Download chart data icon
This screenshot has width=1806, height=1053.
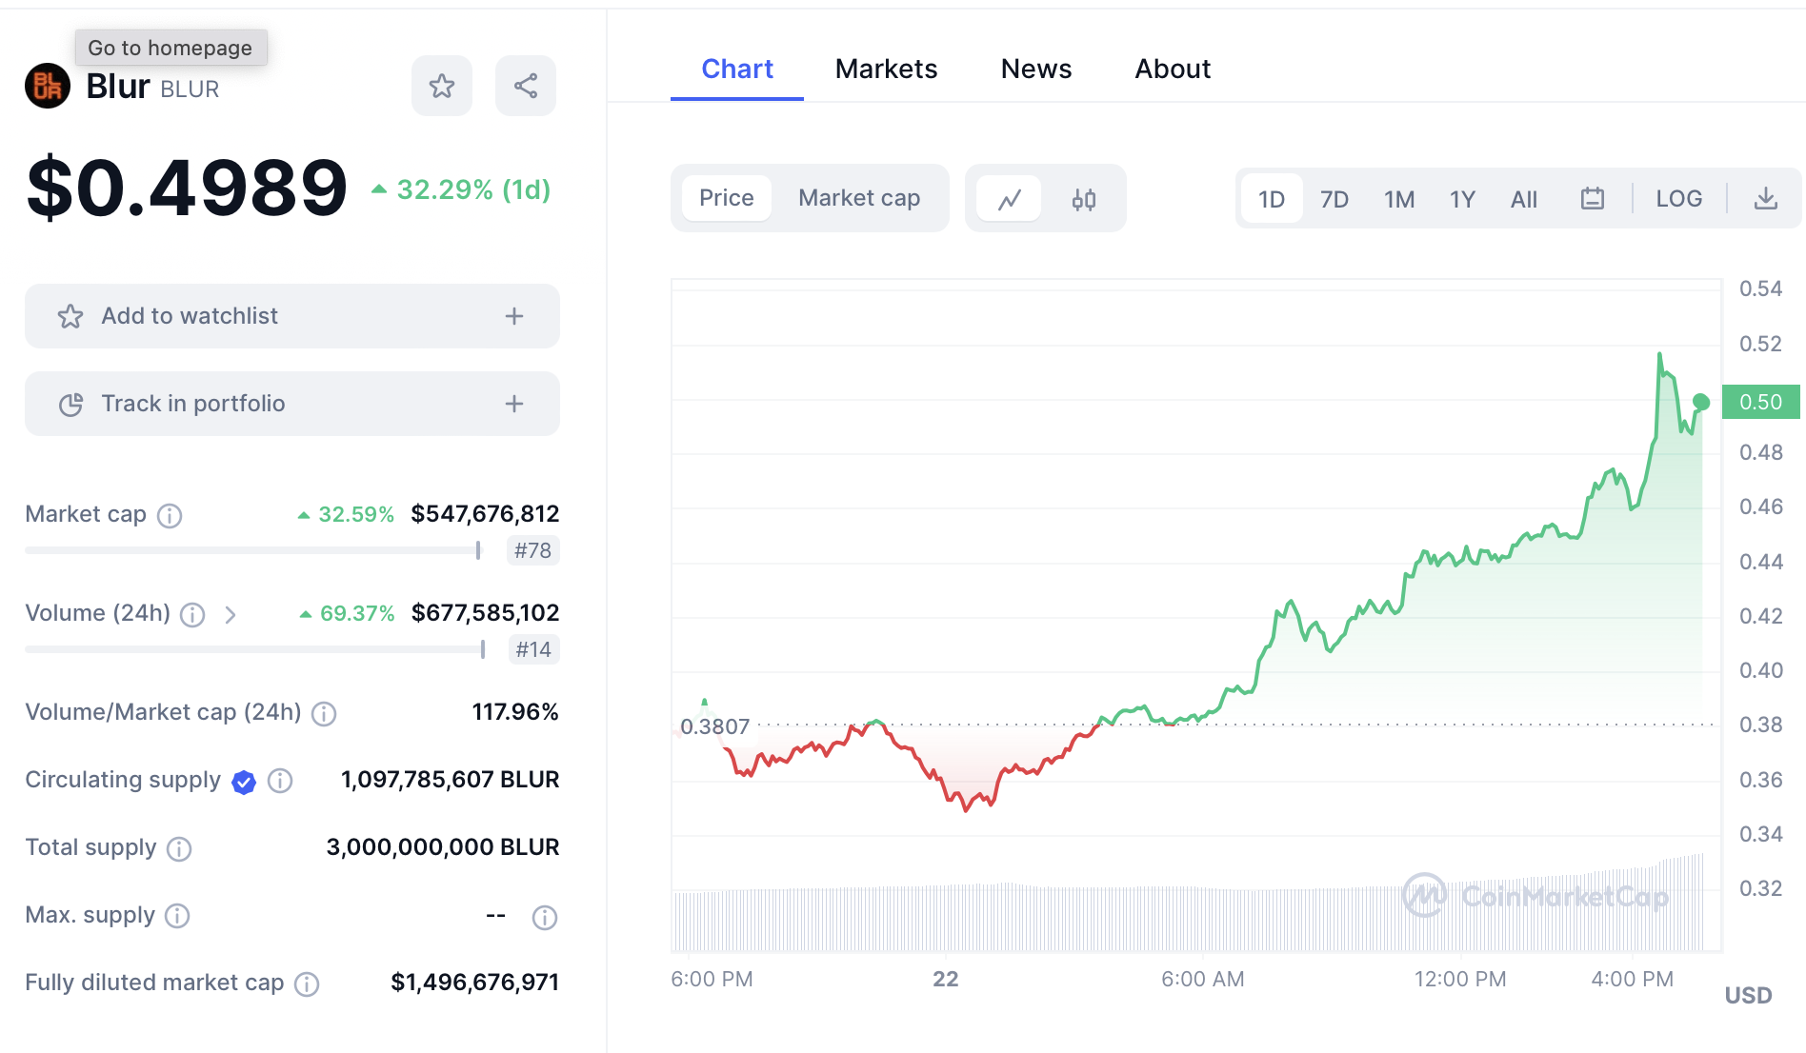tap(1765, 199)
